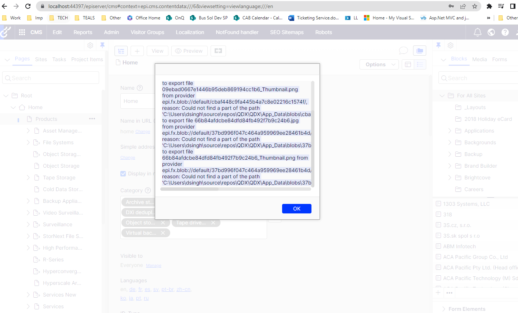Click the add content plus icon
Viewport: 518px width, 313px height.
pos(137,51)
